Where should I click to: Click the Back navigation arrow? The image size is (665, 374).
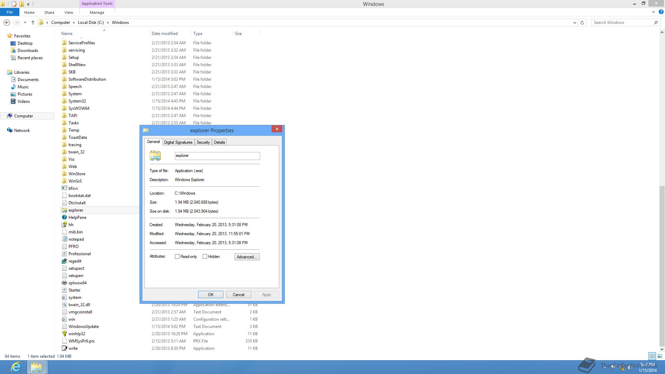coord(7,23)
